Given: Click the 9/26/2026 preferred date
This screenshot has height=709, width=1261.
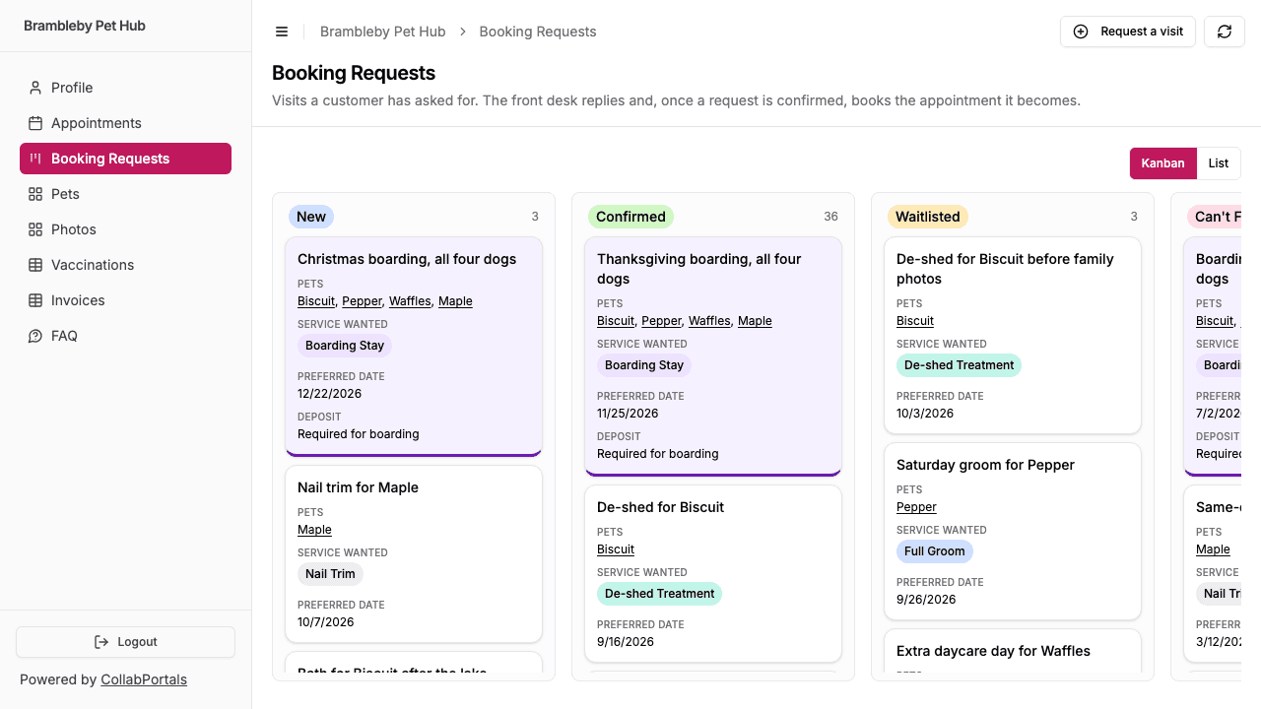Looking at the screenshot, I should coord(926,600).
